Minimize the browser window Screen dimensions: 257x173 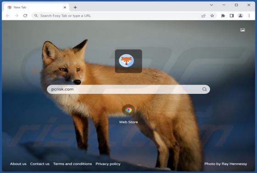(x=224, y=5)
